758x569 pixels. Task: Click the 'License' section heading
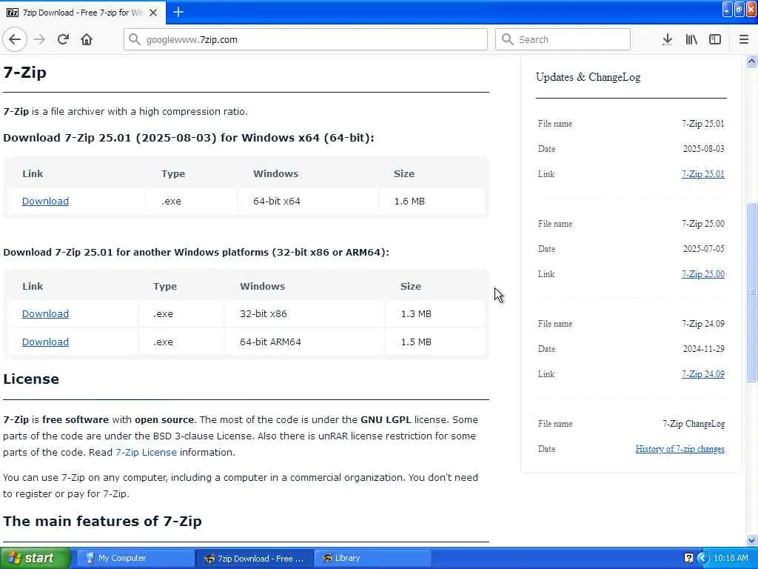31,379
